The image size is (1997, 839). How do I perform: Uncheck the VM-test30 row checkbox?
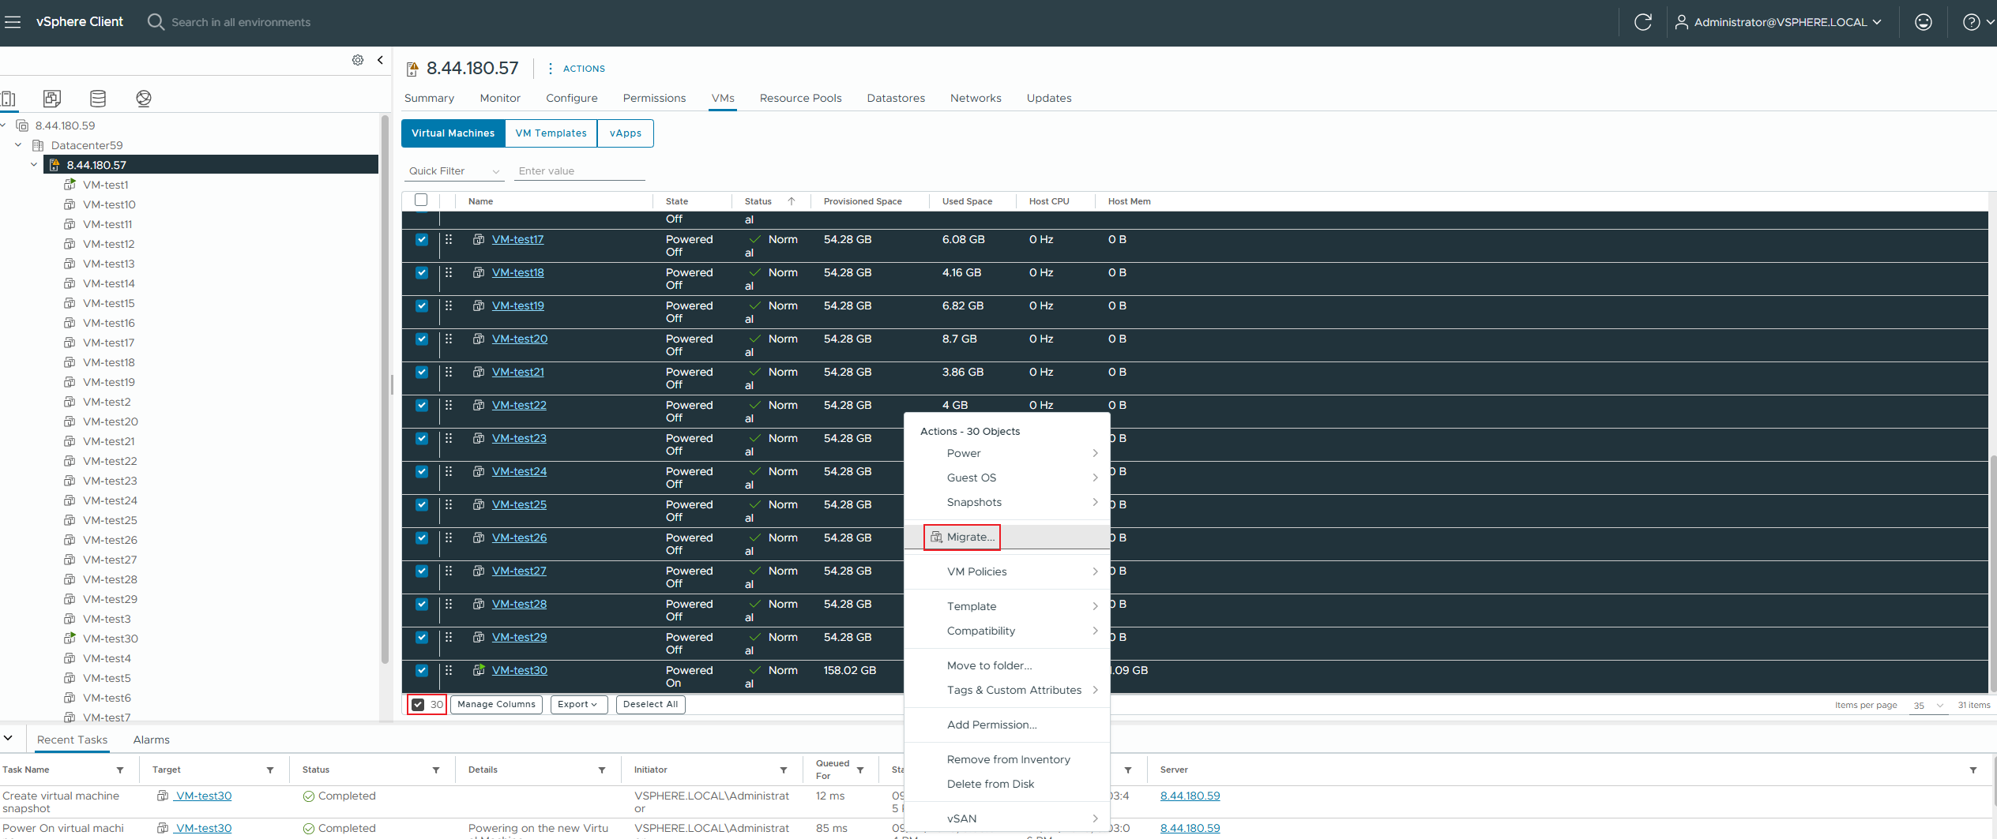click(422, 670)
